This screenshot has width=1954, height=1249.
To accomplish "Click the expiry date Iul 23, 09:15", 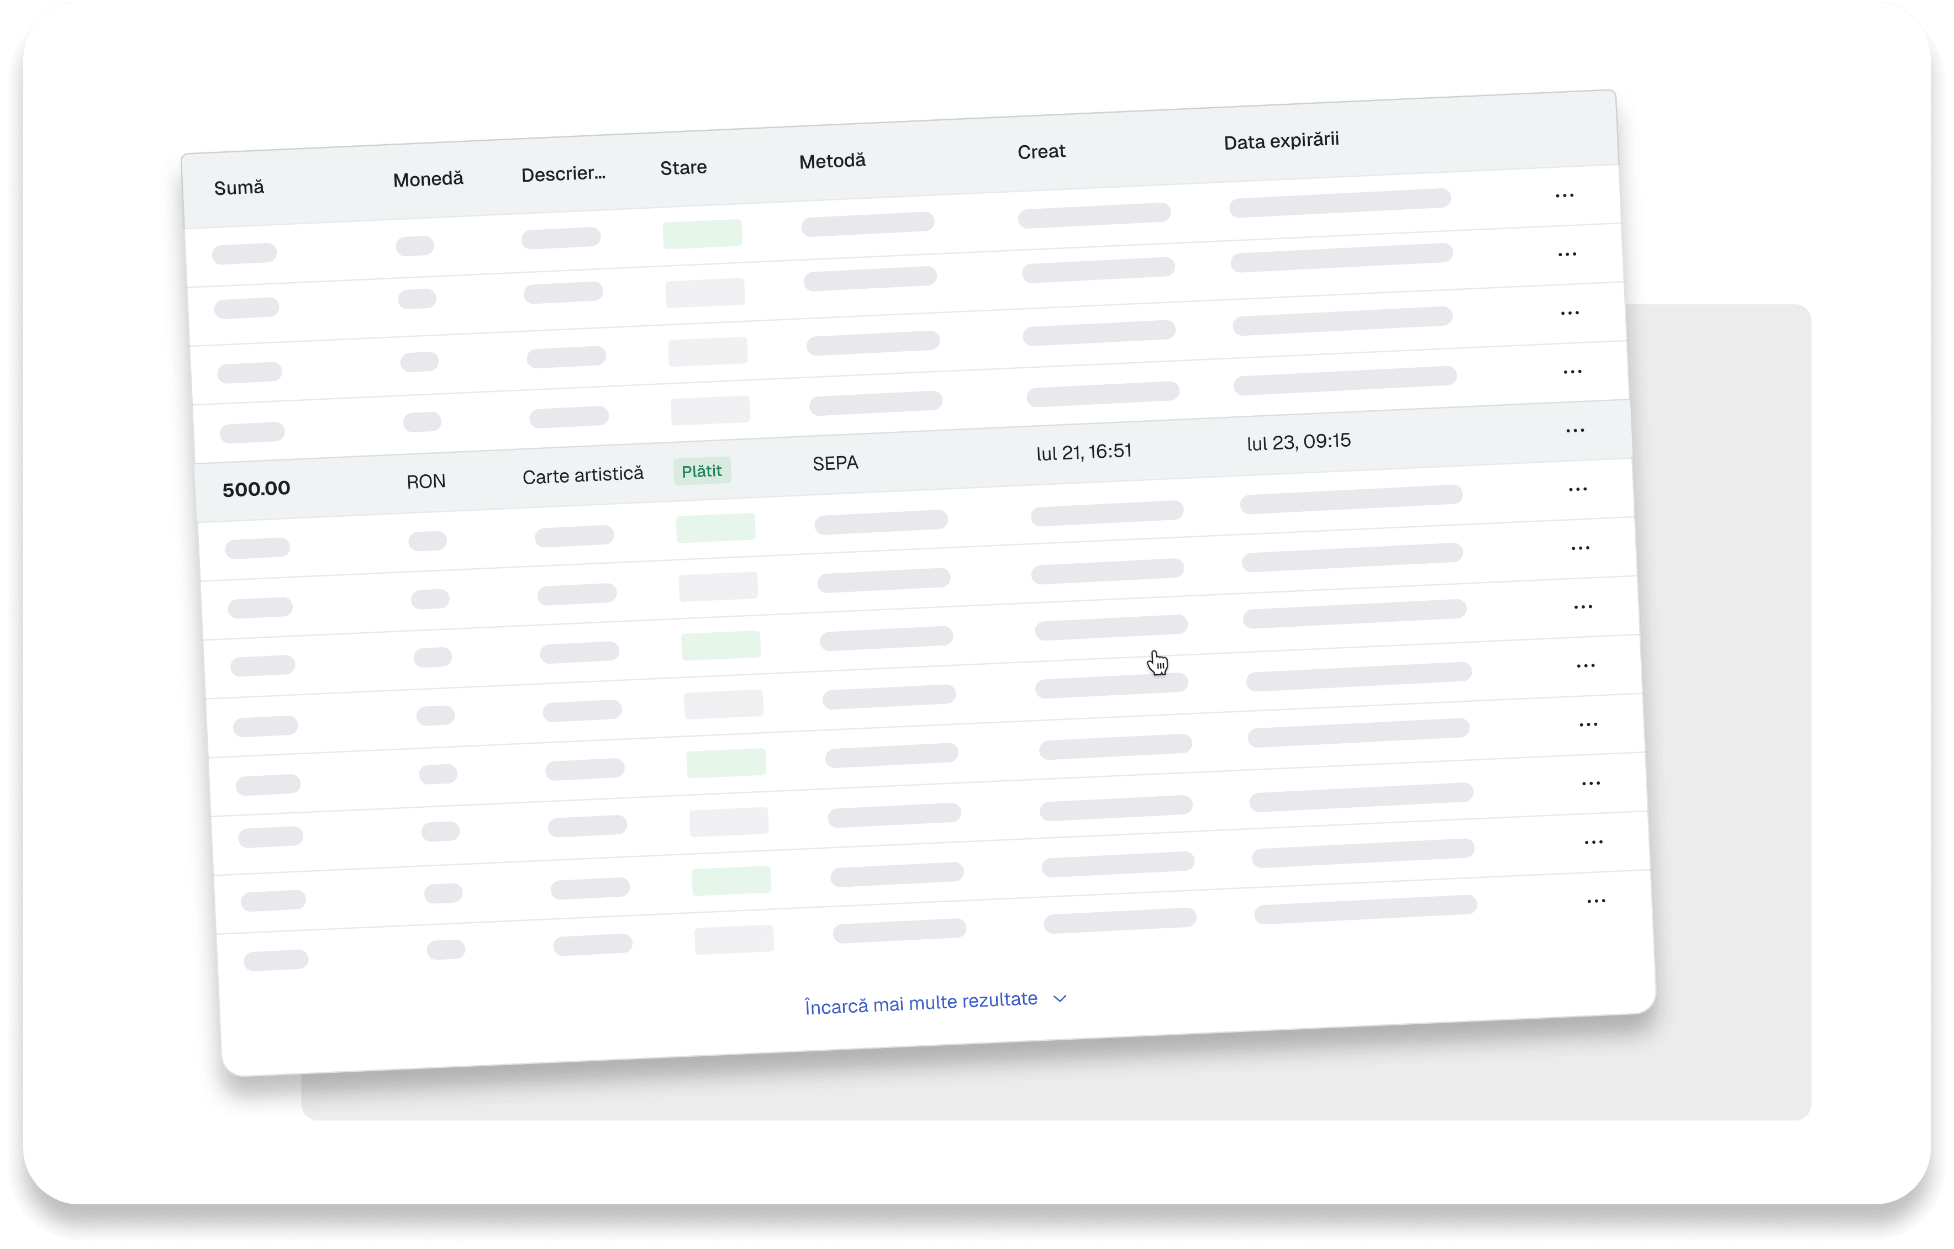I will [x=1298, y=442].
